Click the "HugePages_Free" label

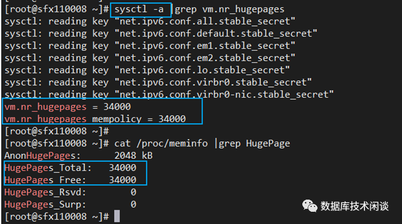pos(44,180)
